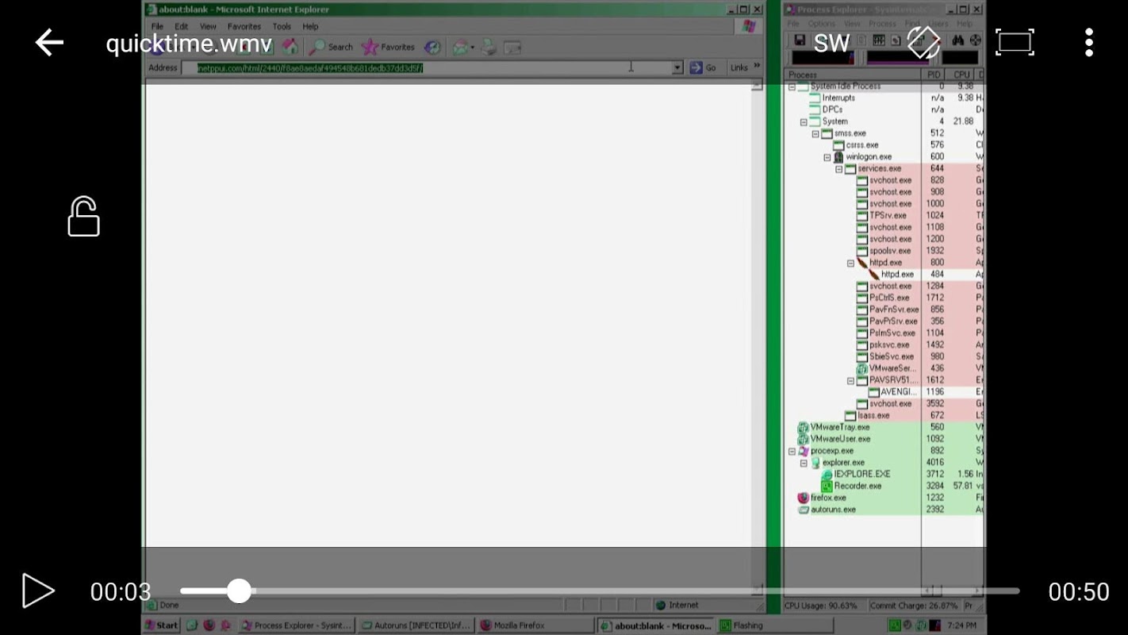Switch to Mozilla Firefox taskbar button
Image resolution: width=1128 pixels, height=635 pixels.
[x=536, y=625]
